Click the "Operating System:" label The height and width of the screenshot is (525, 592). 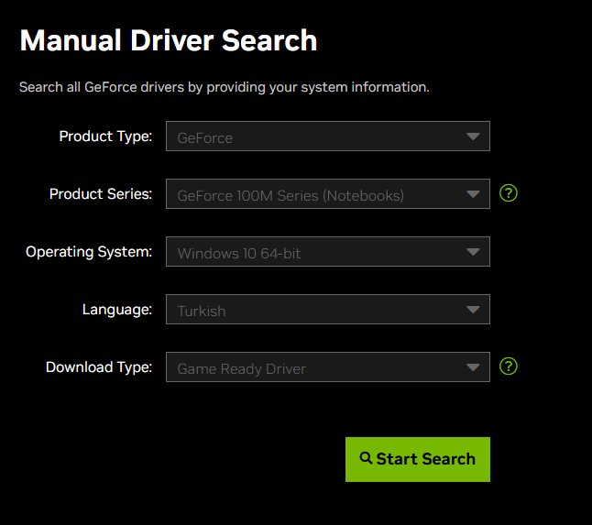coord(89,252)
